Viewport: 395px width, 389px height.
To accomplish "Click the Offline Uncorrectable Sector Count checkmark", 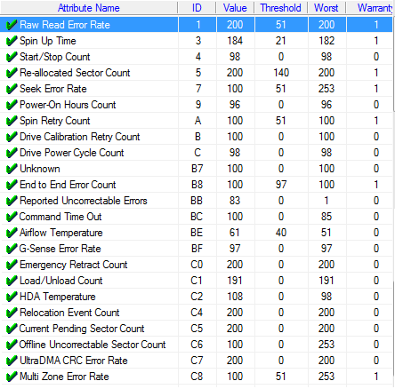I will coord(12,345).
